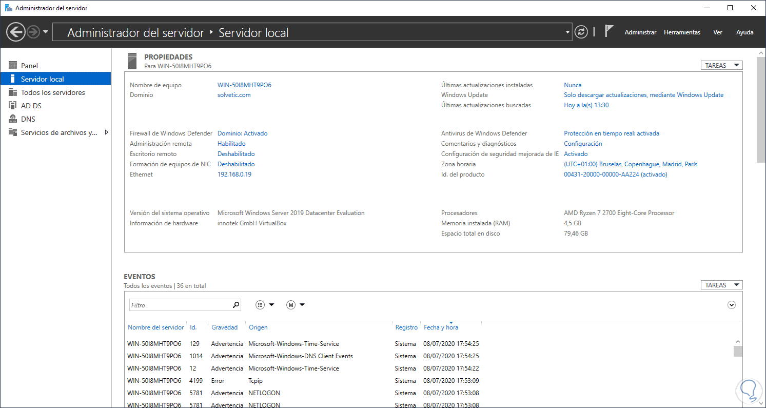Screen dimensions: 766x408
Task: Open the notifications flag
Action: pos(608,31)
